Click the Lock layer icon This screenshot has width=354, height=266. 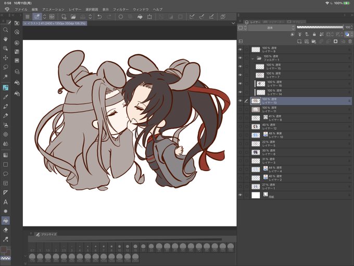[x=314, y=34]
